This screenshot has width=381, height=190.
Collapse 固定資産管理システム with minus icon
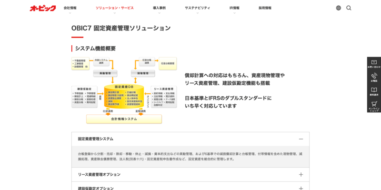pos(301,139)
